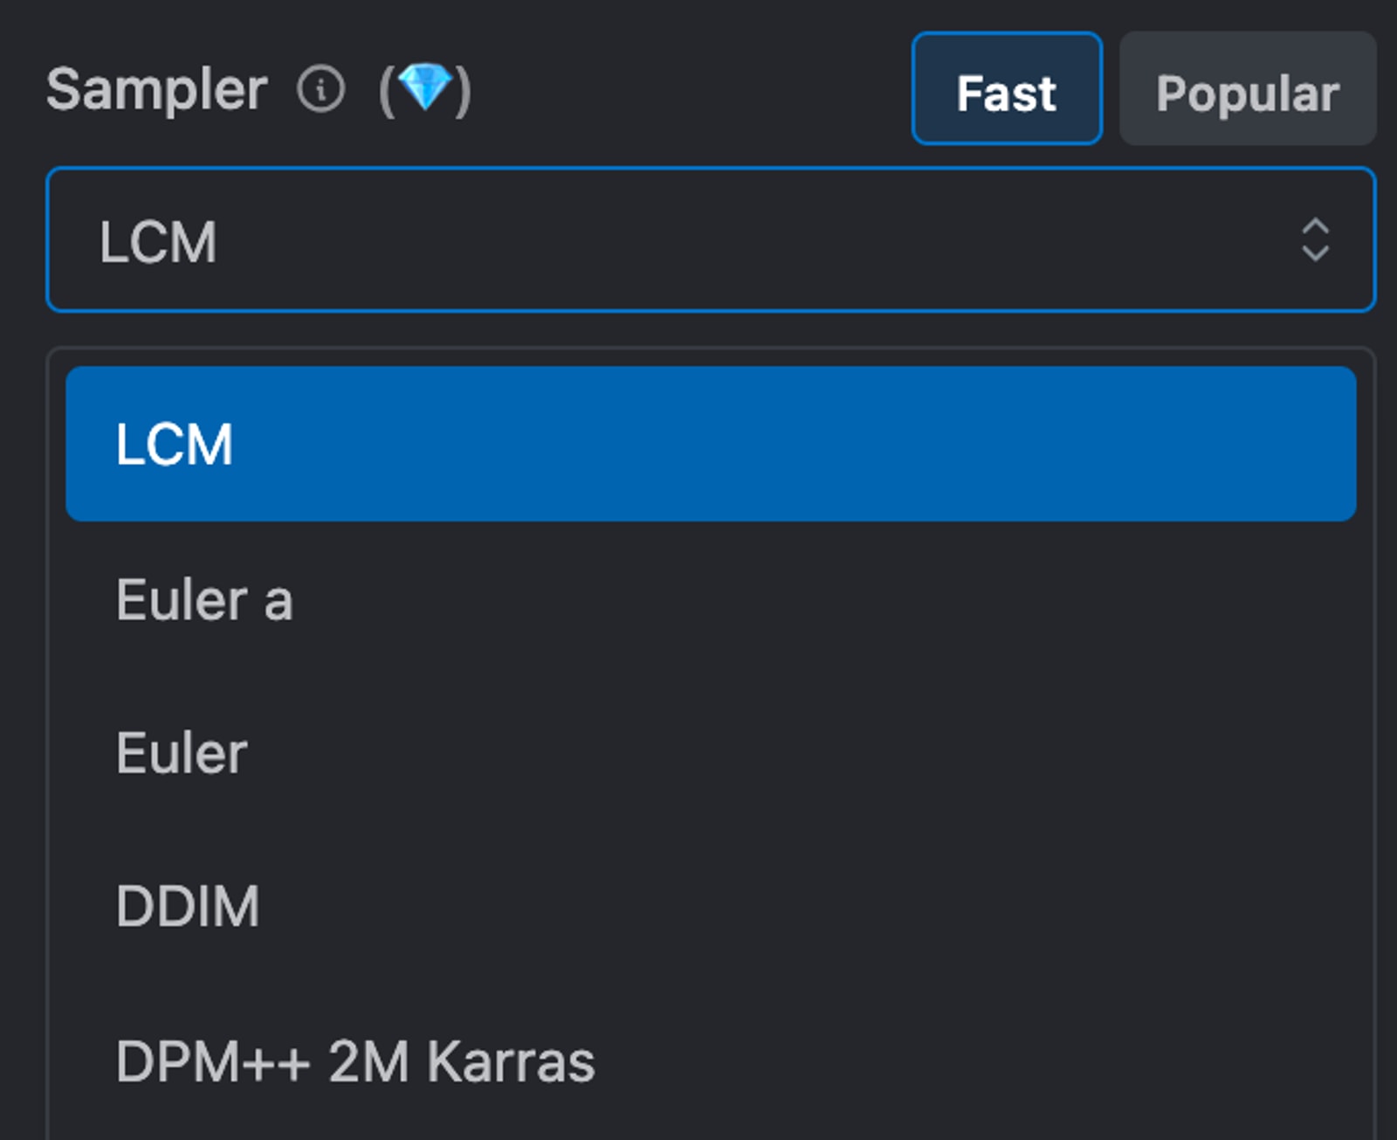Enable the Fast sampler filter

[x=1006, y=89]
